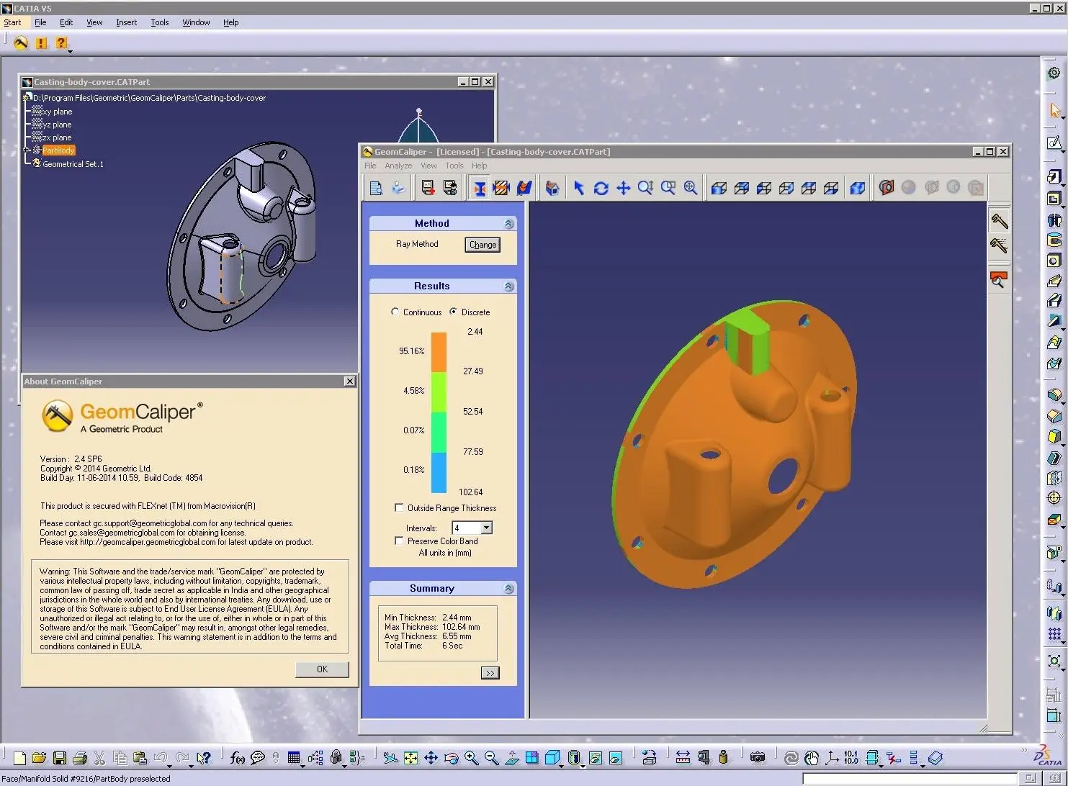Close the About GeomCaliper dialog
Viewport: 1068px width, 786px height.
click(349, 381)
